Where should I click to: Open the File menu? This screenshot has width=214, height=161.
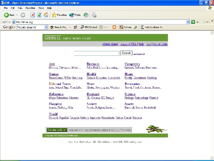(6, 8)
